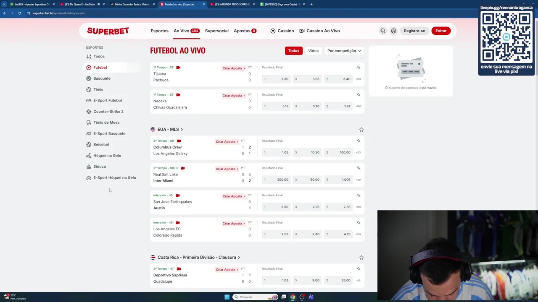
Task: Switch to the bet365 browser tab
Action: tap(32, 4)
